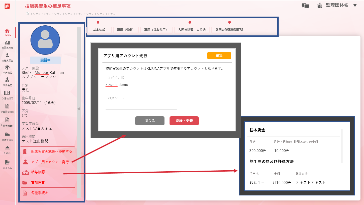
Task: Open 給与確認 link in profile panel
Action: pos(38,172)
